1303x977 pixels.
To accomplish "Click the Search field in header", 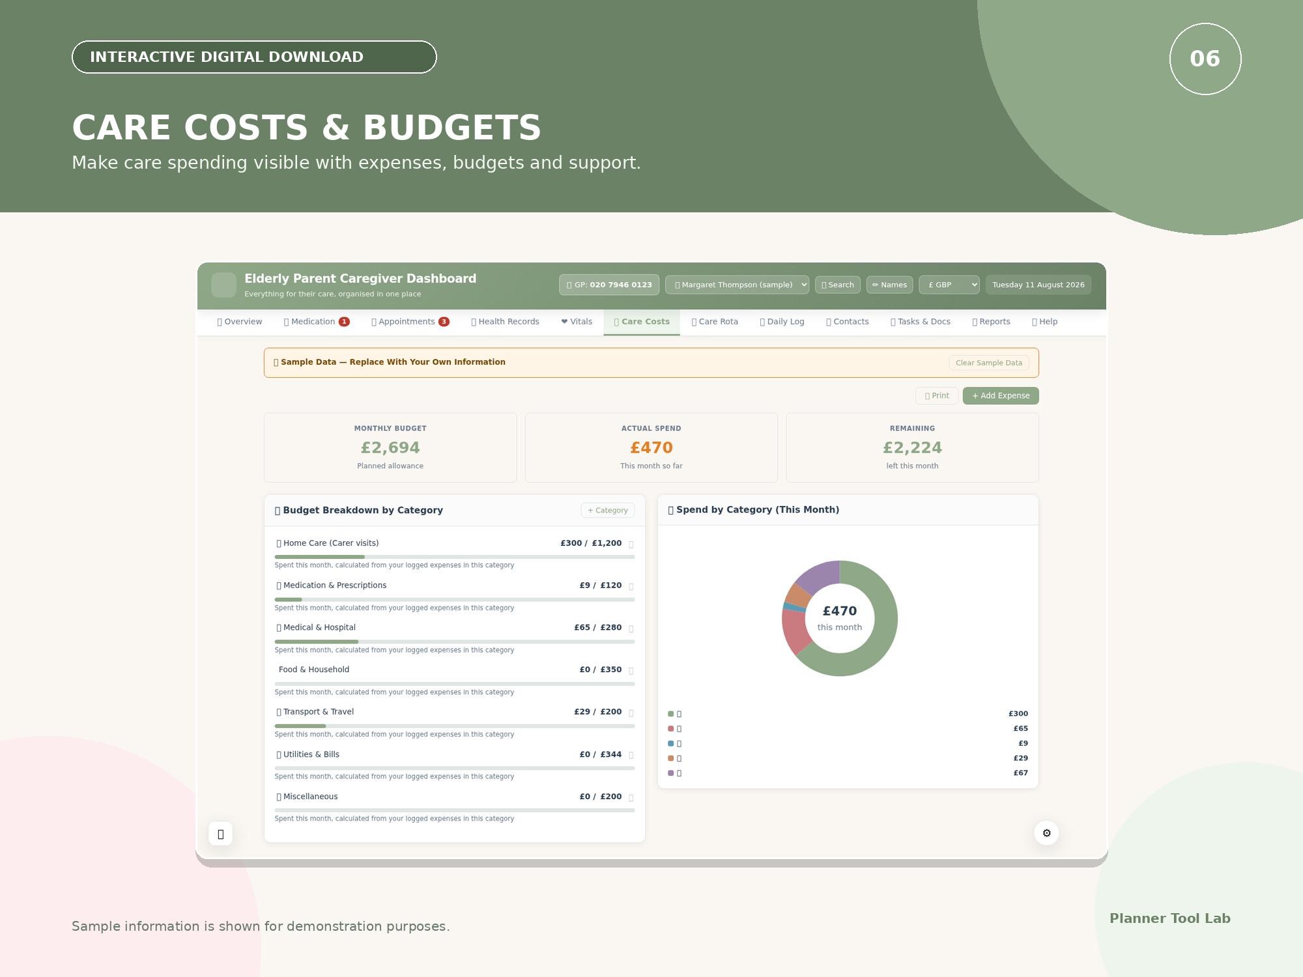I will (838, 285).
